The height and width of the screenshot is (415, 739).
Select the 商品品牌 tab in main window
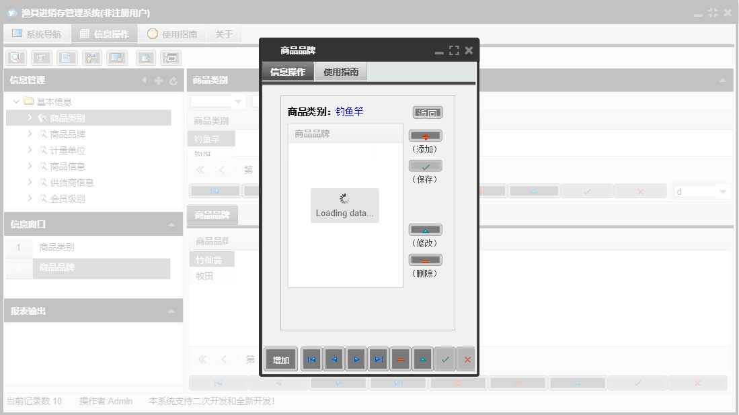click(x=212, y=215)
